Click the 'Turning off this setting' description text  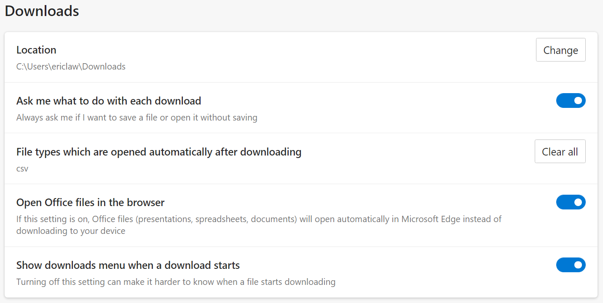[176, 282]
